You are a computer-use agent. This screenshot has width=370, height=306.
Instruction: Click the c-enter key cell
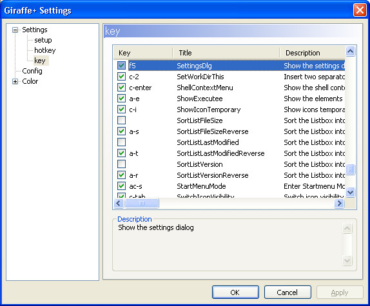point(140,88)
